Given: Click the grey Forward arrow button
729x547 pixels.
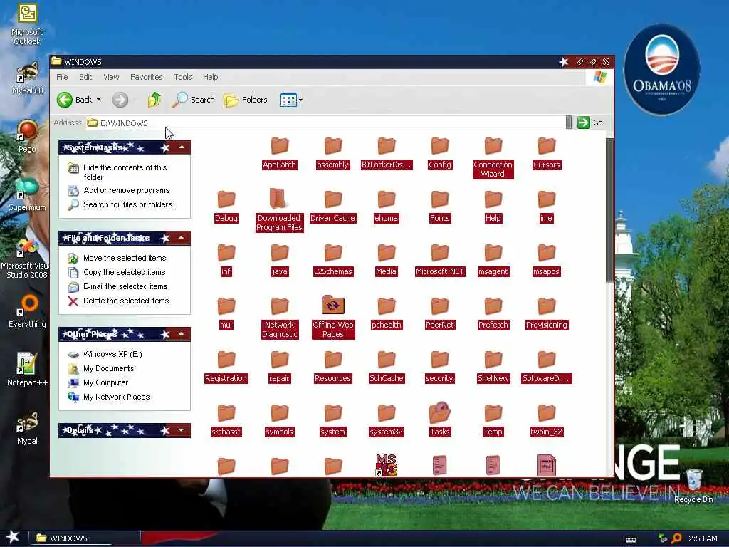Looking at the screenshot, I should click(120, 100).
